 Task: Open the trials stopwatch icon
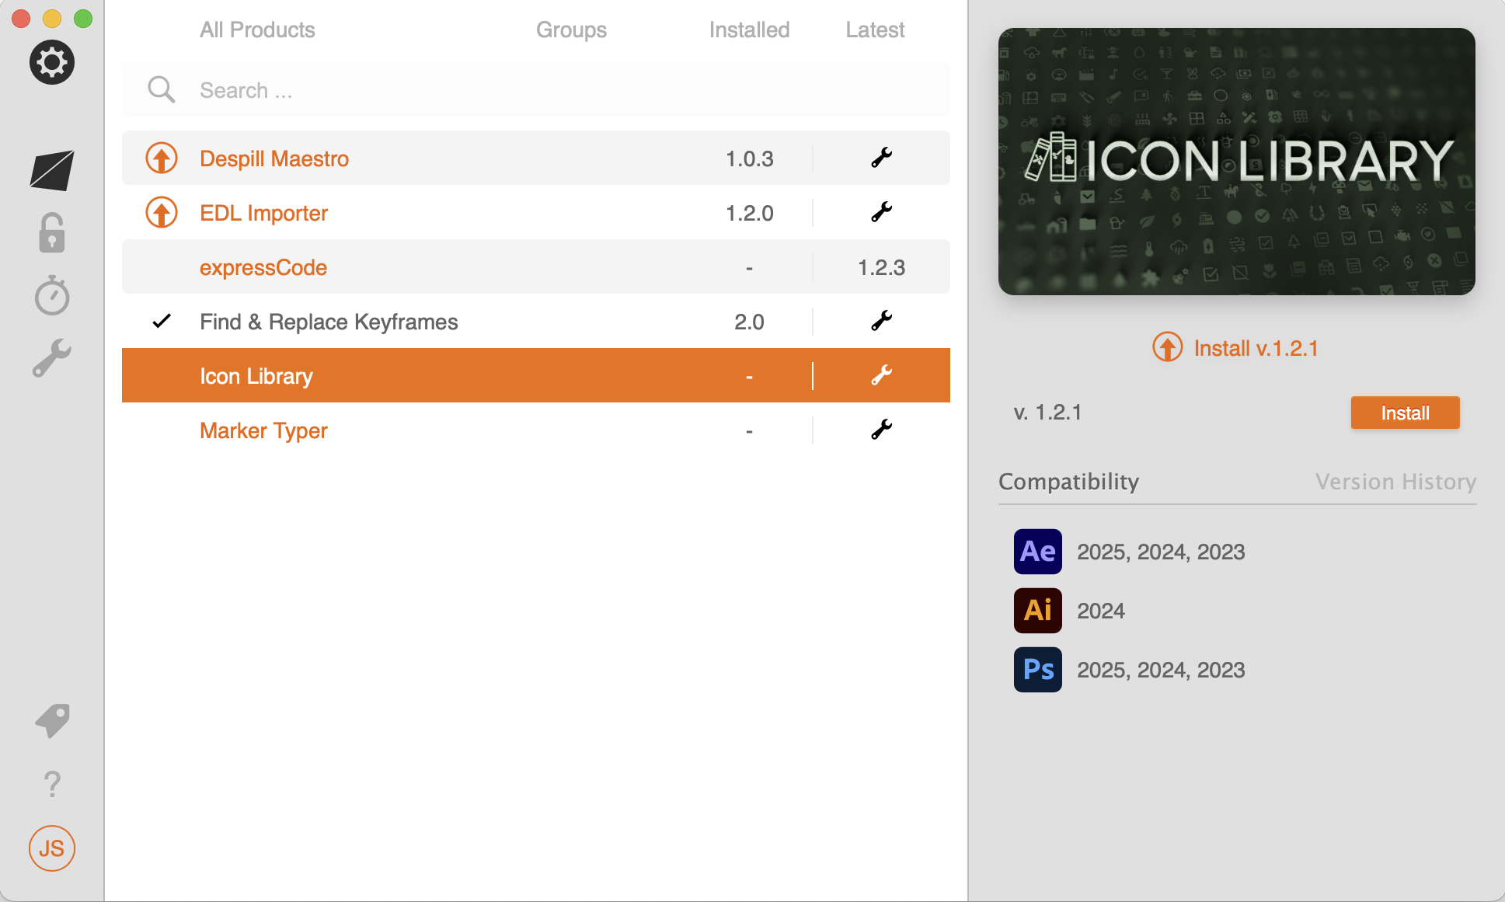point(52,295)
